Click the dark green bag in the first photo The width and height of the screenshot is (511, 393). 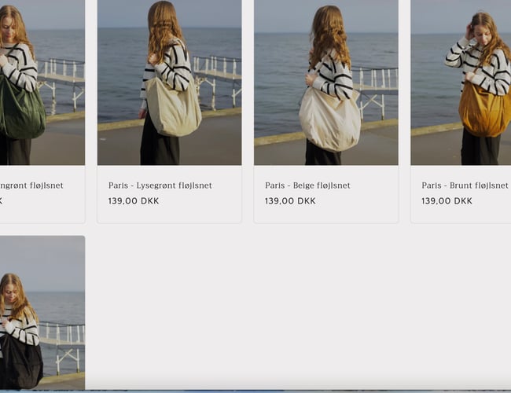22,112
